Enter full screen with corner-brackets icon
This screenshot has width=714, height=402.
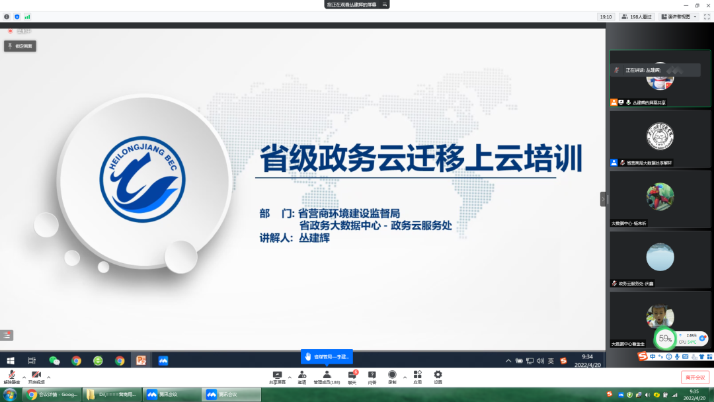click(707, 17)
